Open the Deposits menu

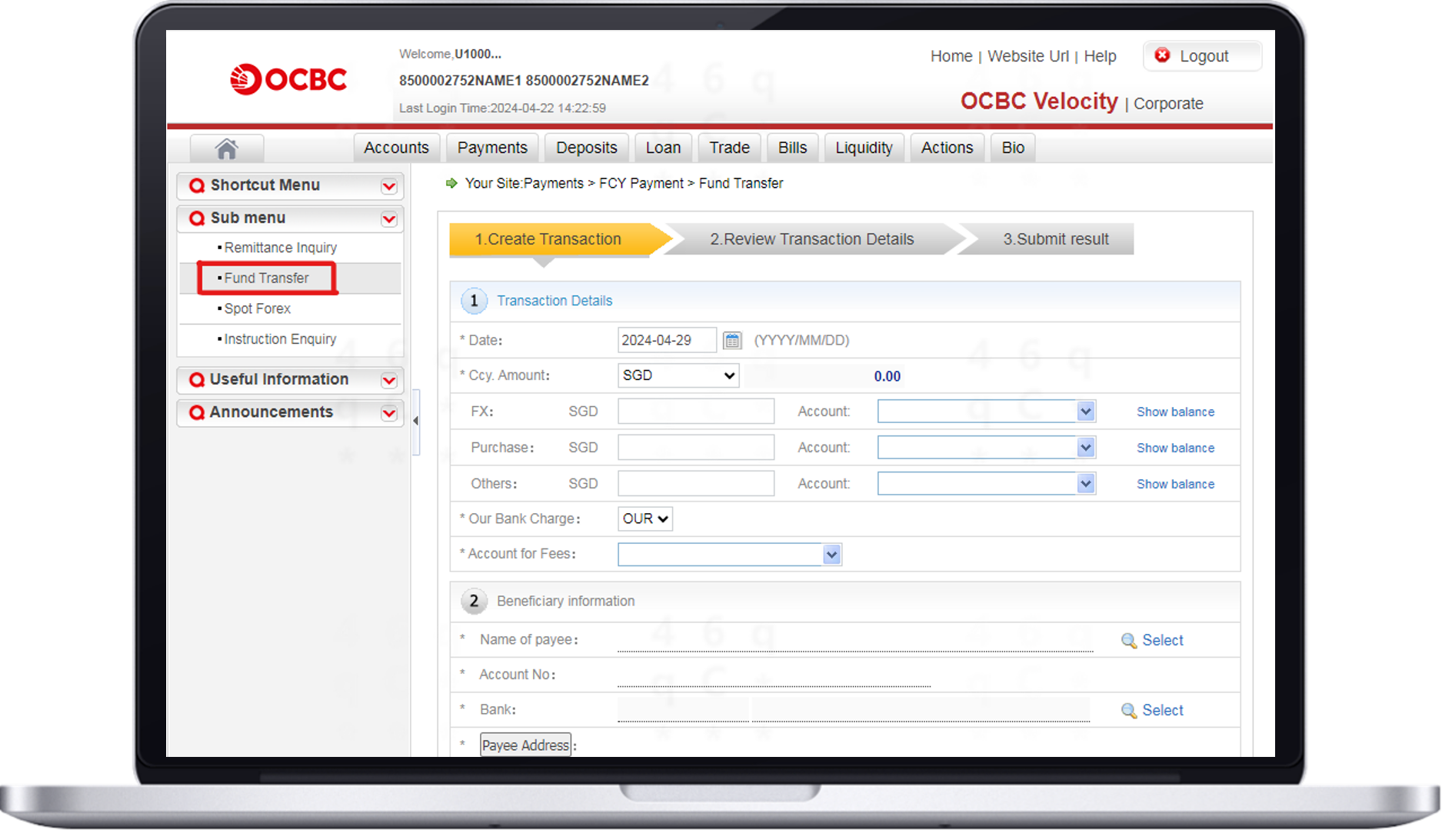586,148
